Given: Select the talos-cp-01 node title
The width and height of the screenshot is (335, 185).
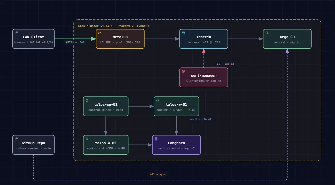Looking at the screenshot, I should point(106,105).
